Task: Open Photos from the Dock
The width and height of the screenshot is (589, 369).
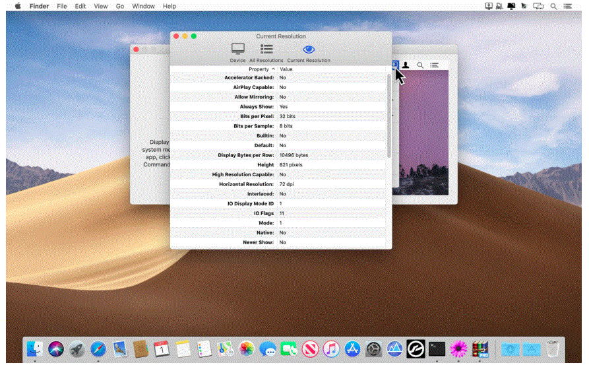Action: [x=247, y=349]
